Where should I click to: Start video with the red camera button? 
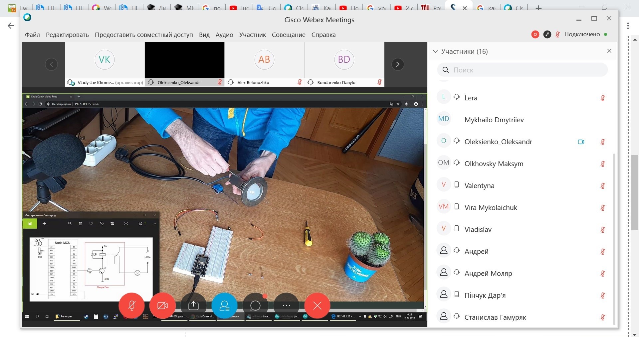click(162, 305)
